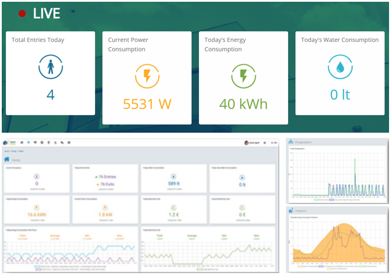Open the user name dropdown in the navbar
The image size is (392, 276).
256,143
